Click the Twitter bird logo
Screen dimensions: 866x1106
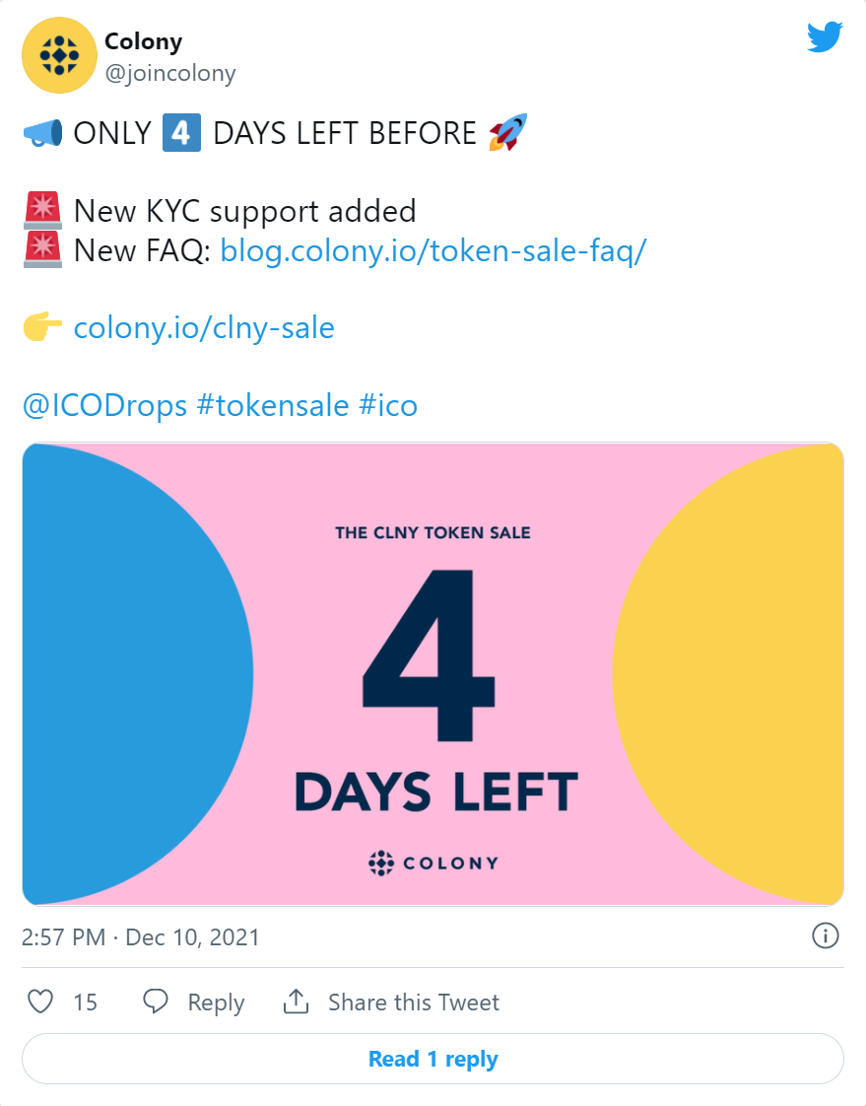(x=825, y=36)
